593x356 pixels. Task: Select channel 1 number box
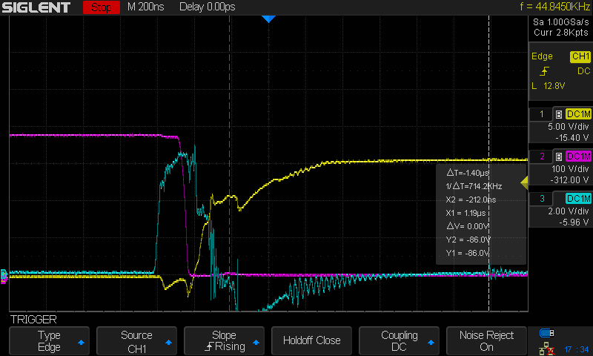point(541,114)
